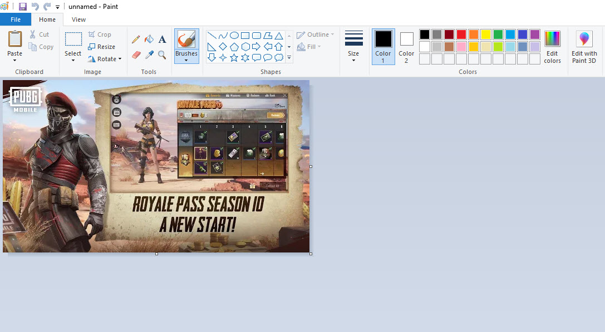Switch to the Home tab
Viewport: 605px width, 332px height.
coord(47,19)
